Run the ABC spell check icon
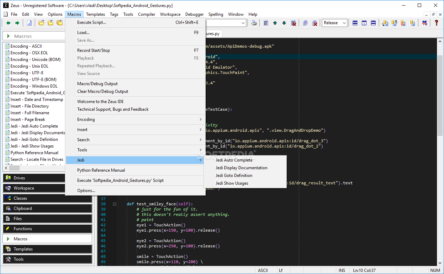 (x=425, y=23)
